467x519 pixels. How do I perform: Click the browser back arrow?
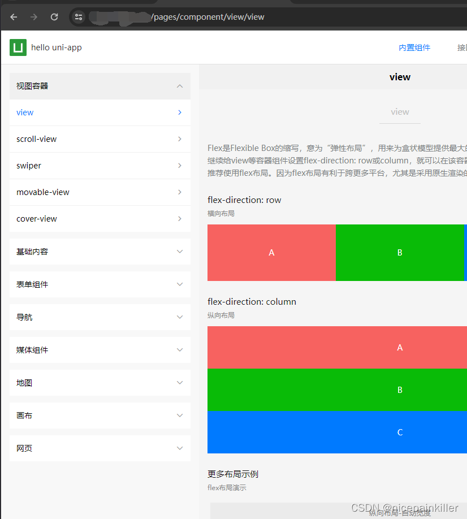14,17
